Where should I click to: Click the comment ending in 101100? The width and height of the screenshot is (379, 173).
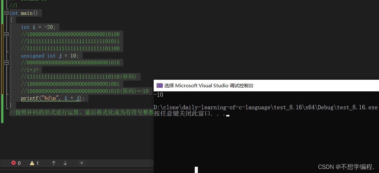click(x=70, y=49)
